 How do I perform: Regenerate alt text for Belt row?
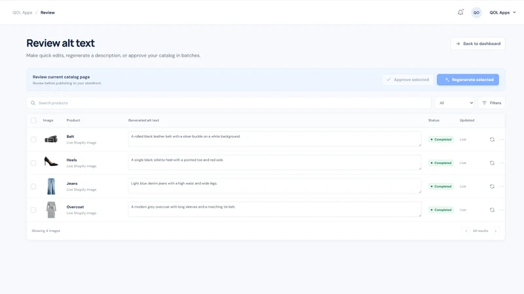coord(492,139)
